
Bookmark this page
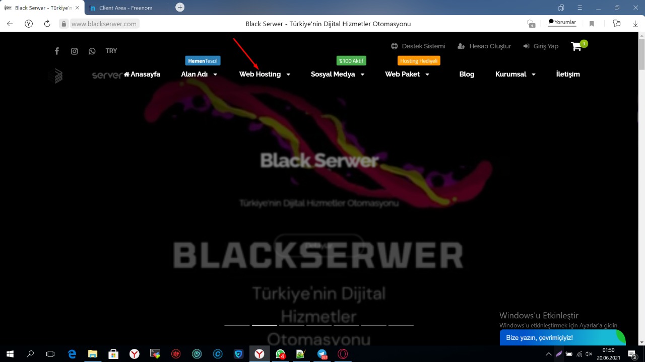(x=592, y=24)
